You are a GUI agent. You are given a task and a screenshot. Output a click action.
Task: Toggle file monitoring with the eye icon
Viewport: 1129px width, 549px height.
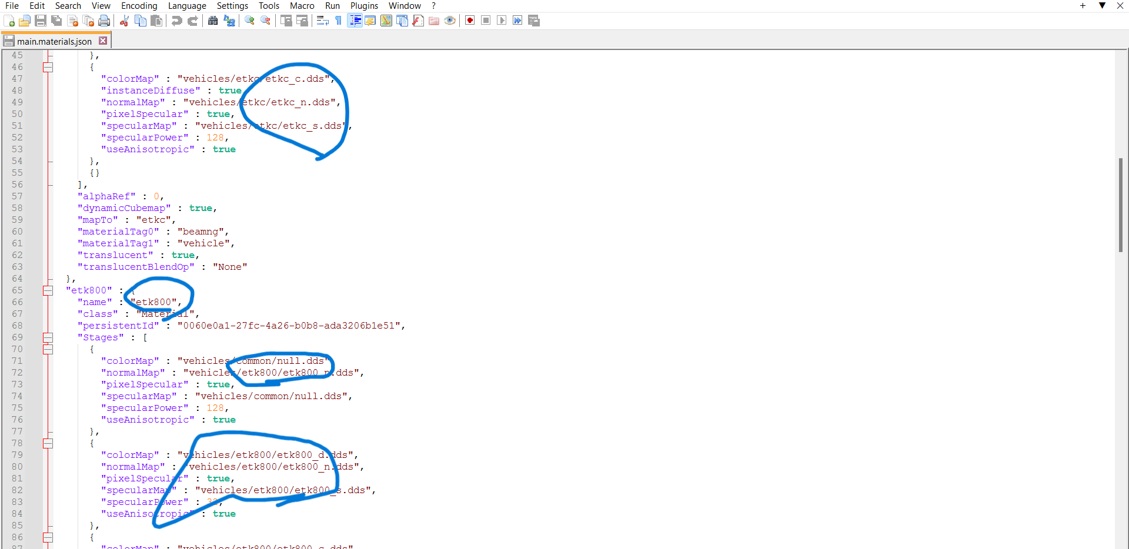pos(450,21)
